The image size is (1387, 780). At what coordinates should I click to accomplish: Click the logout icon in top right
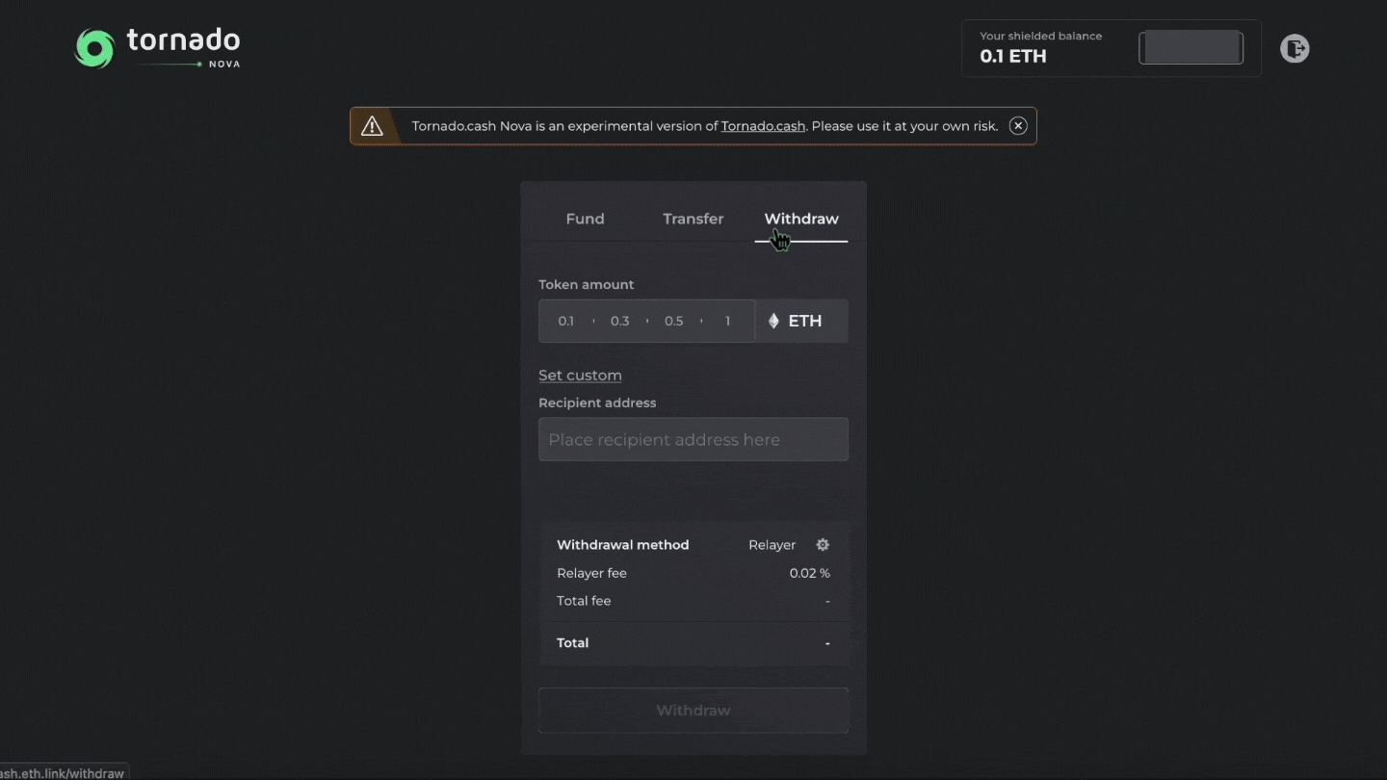(x=1295, y=48)
